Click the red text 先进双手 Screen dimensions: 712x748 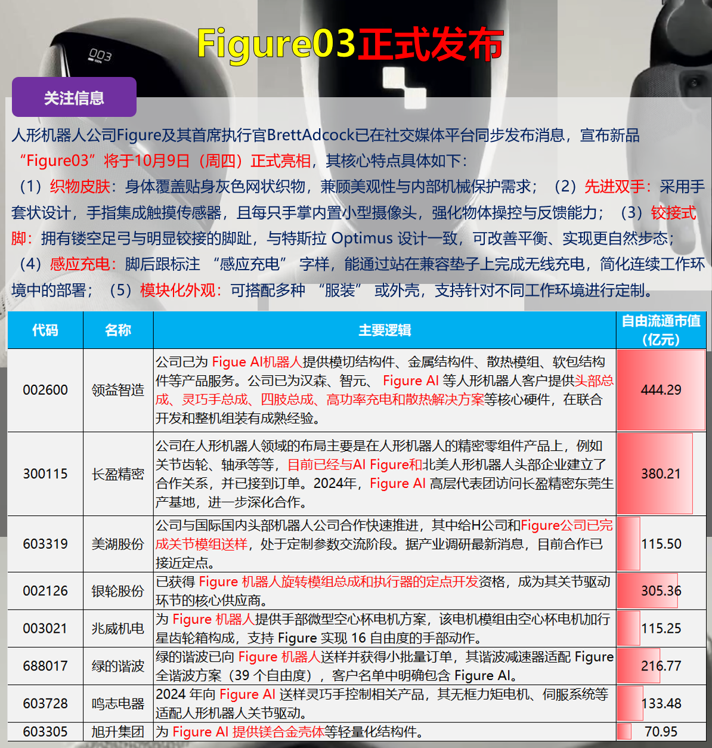point(614,187)
